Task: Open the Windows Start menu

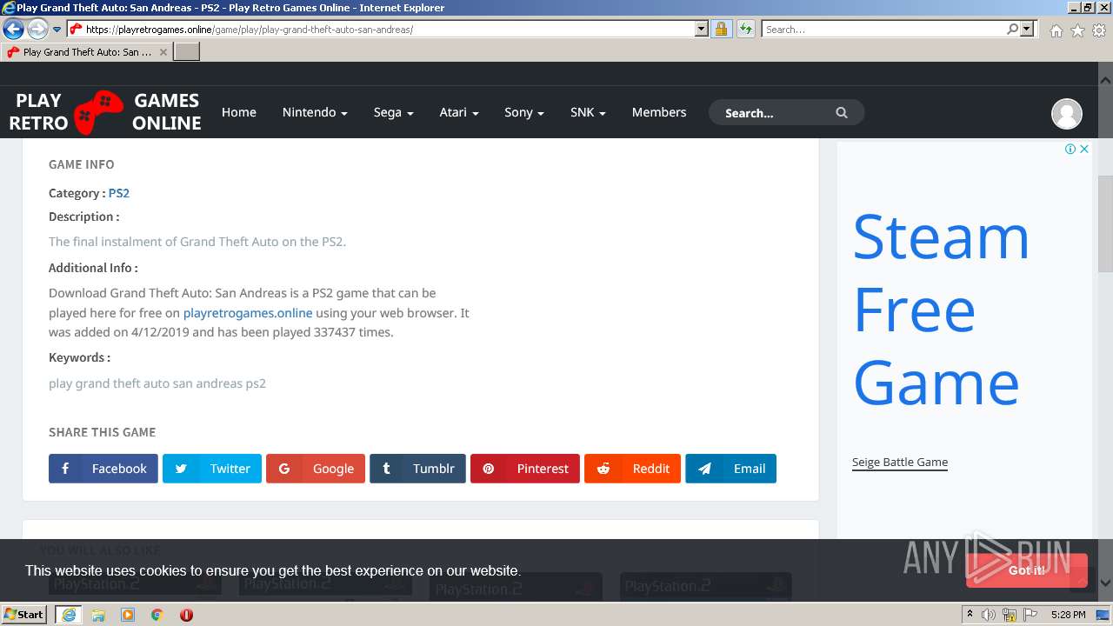Action: tap(24, 615)
